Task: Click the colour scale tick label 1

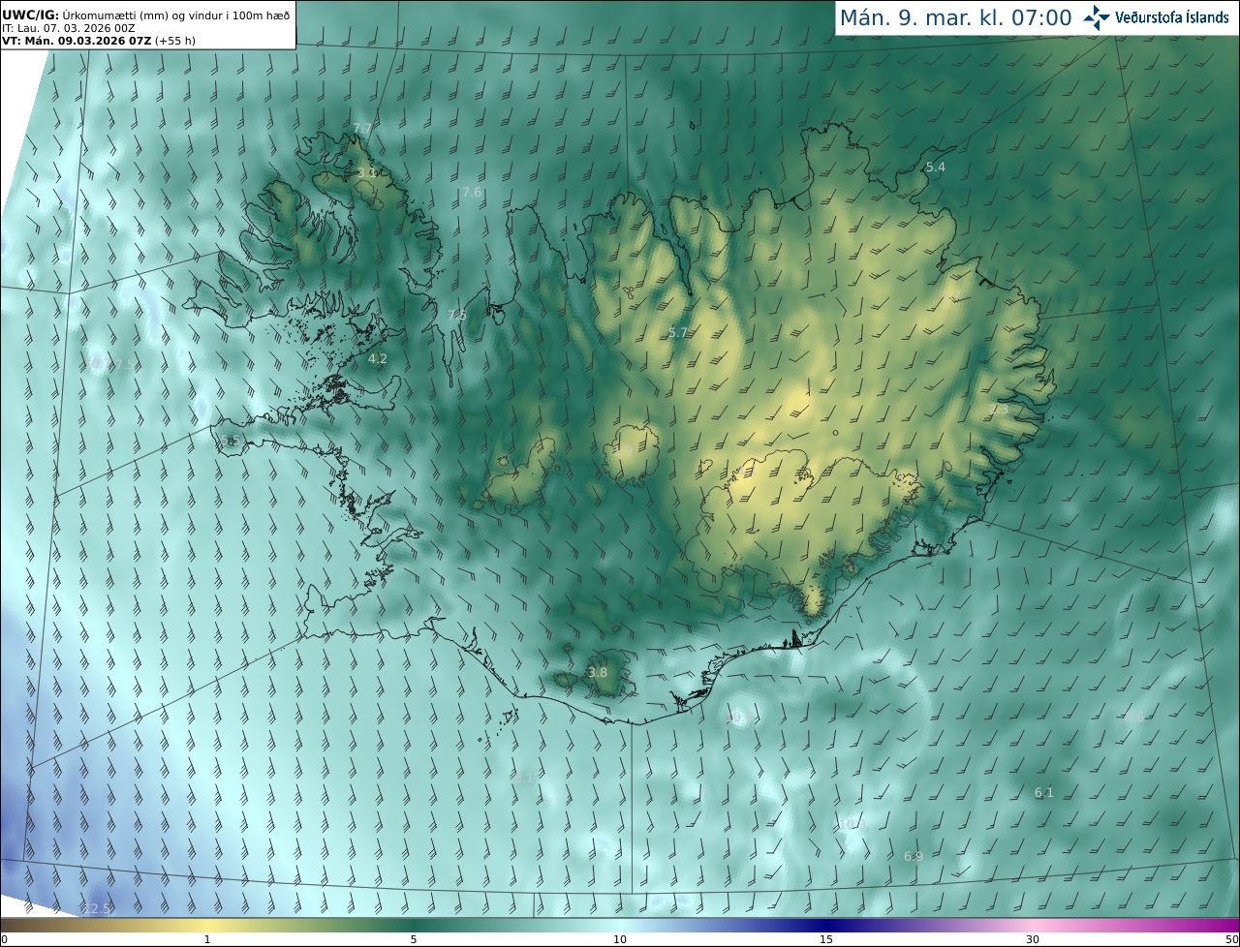Action: [x=207, y=939]
